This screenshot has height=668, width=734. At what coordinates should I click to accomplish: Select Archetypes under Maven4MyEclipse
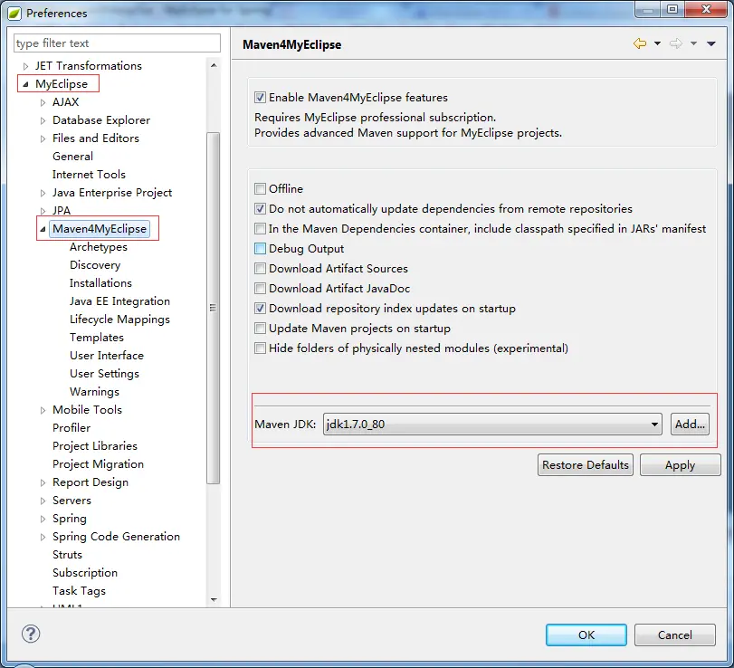(x=99, y=247)
